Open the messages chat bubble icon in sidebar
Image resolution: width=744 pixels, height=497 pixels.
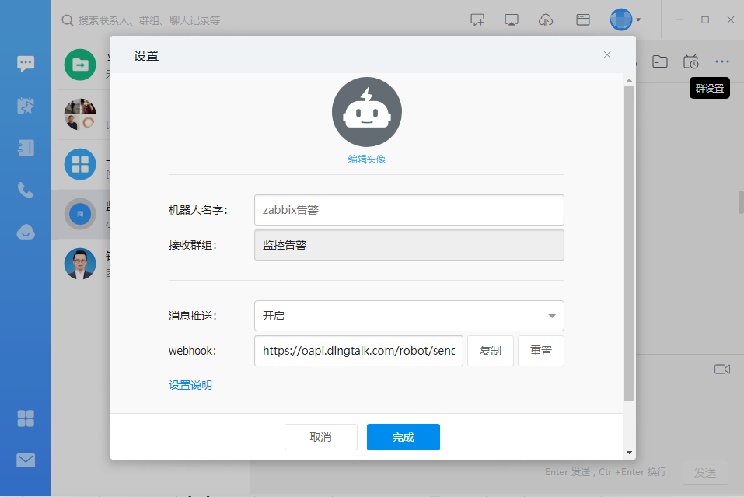coord(26,64)
